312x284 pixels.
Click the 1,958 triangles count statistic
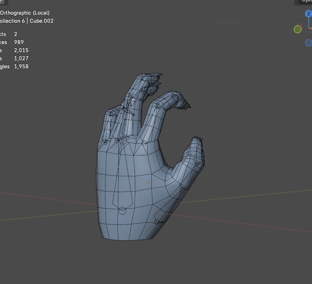point(21,66)
